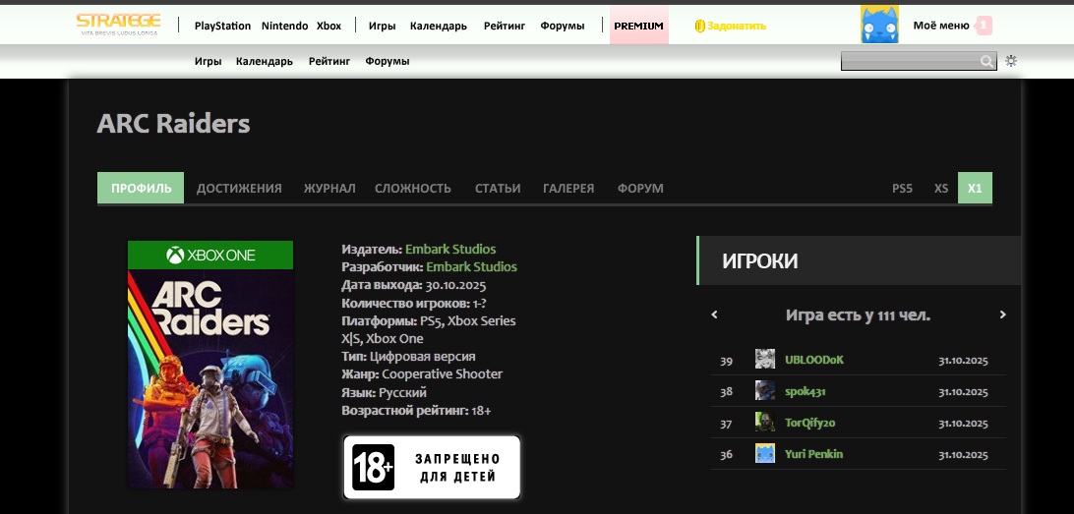Open the Embark Studios developer link

tap(472, 267)
